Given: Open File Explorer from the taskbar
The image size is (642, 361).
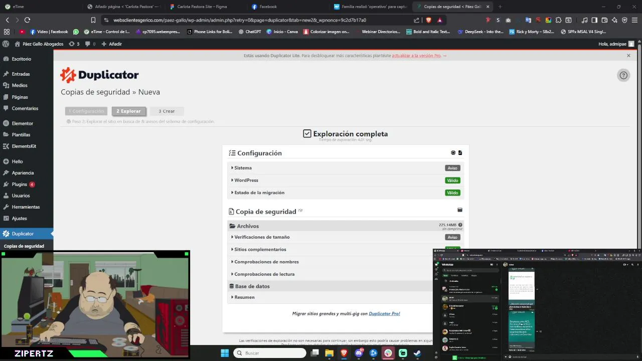Looking at the screenshot, I should [330, 353].
